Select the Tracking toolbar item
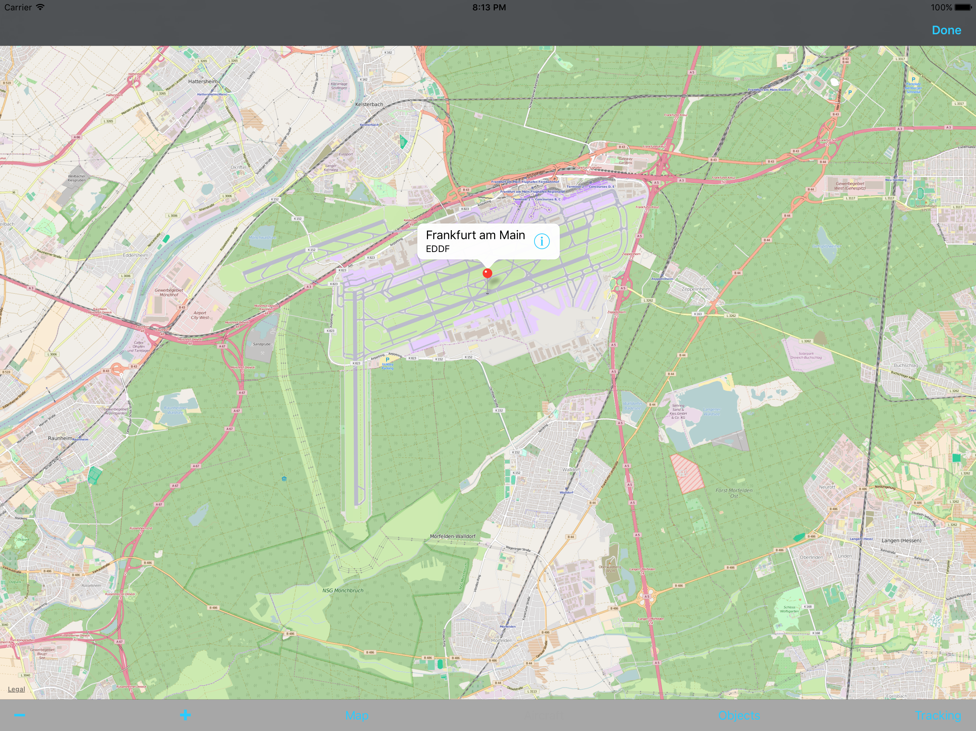976x731 pixels. (938, 715)
